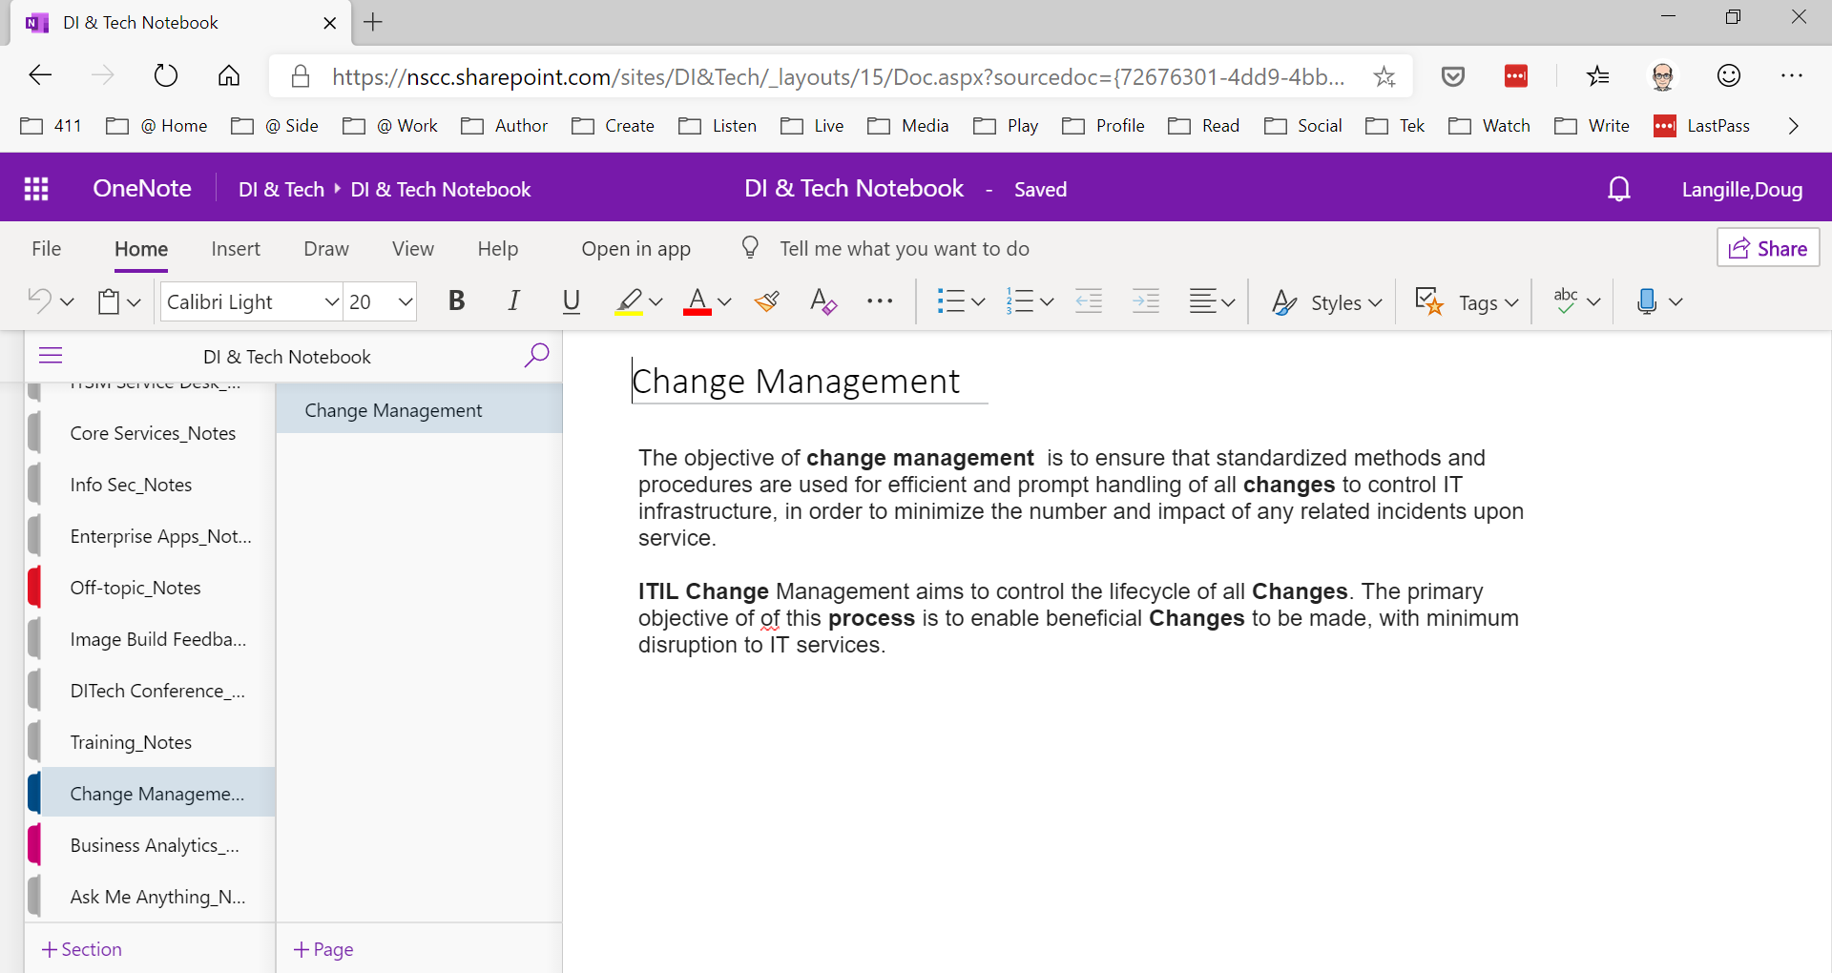Expand the font size dropdown
The height and width of the screenshot is (973, 1832).
tap(405, 302)
